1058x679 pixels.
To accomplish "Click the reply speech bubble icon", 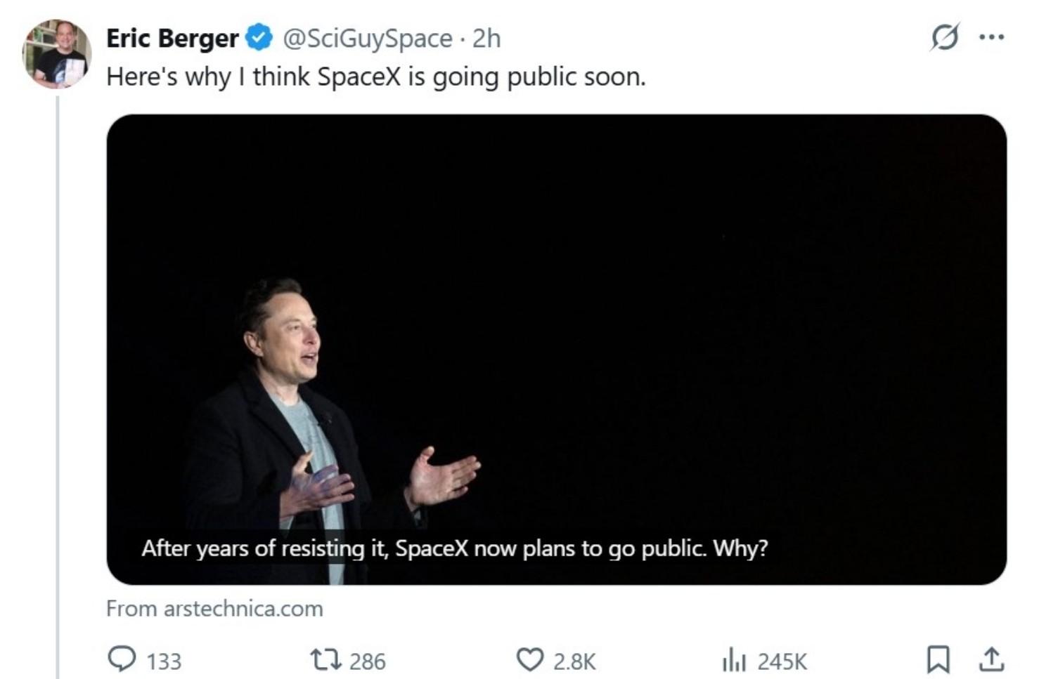I will coord(122,659).
